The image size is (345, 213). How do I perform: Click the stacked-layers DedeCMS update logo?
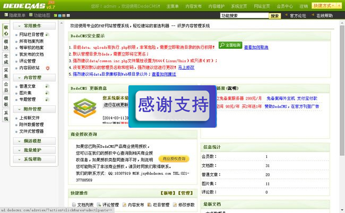click(85, 108)
